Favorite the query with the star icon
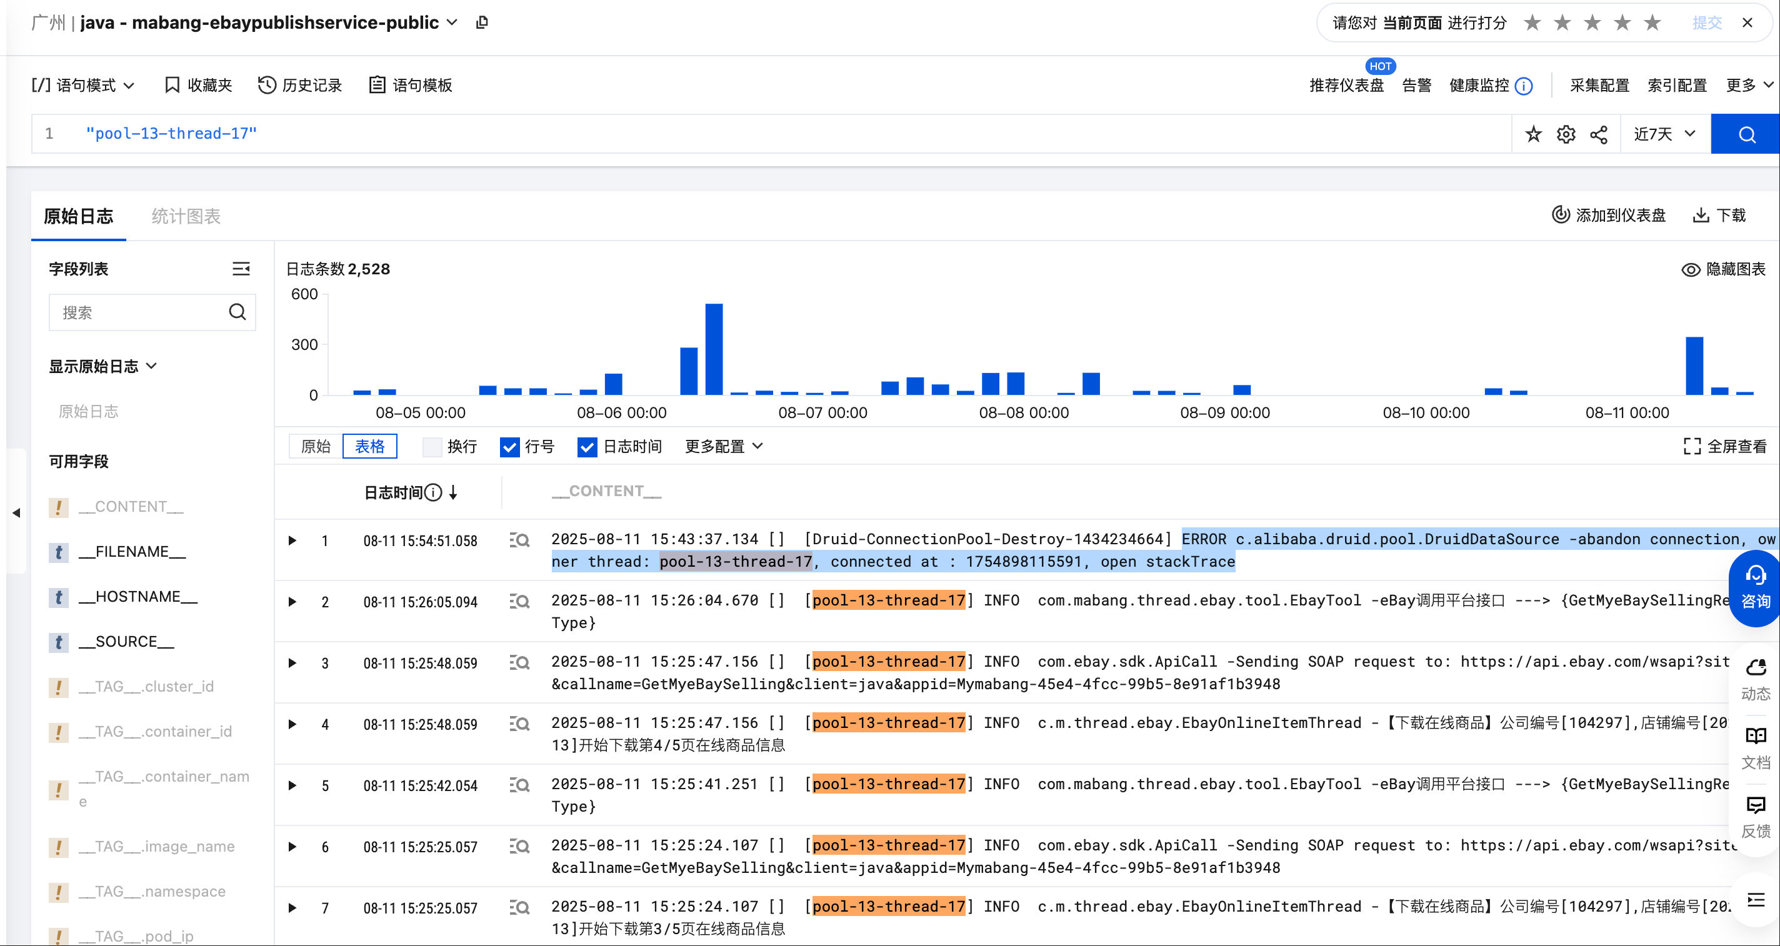This screenshot has height=946, width=1780. click(x=1533, y=134)
